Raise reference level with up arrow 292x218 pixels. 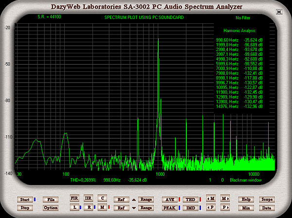pyautogui.click(x=134, y=200)
